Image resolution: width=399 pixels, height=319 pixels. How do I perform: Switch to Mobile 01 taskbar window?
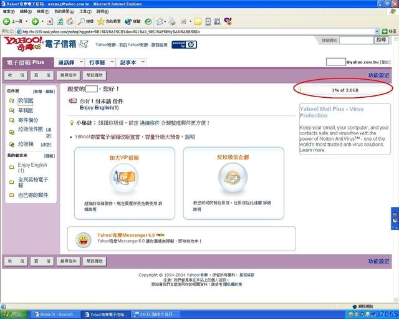(55, 315)
